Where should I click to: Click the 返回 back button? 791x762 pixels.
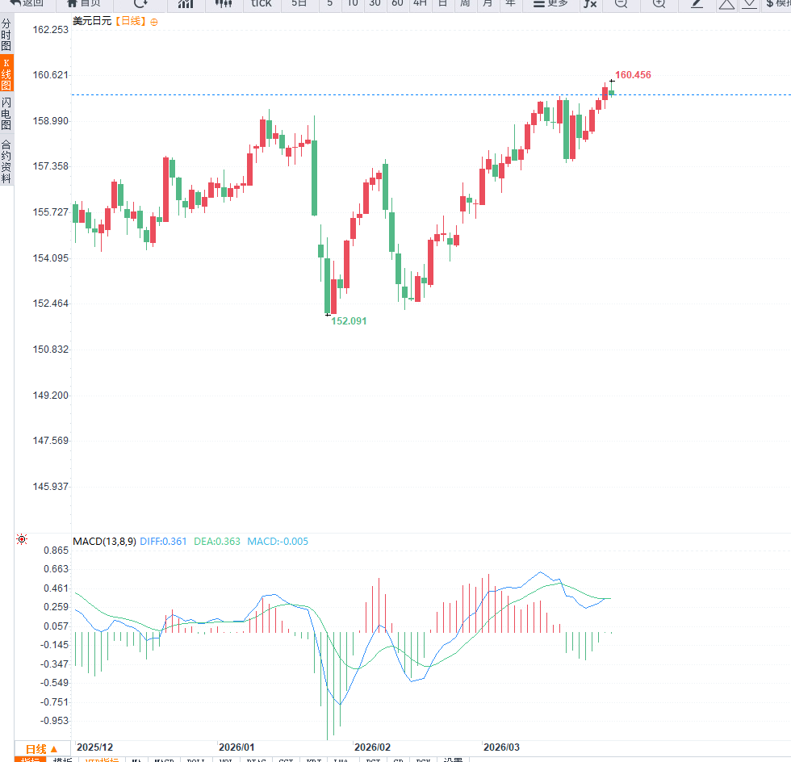[x=27, y=3]
